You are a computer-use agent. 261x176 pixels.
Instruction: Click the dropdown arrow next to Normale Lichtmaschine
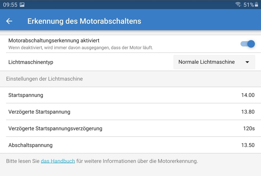(x=247, y=62)
